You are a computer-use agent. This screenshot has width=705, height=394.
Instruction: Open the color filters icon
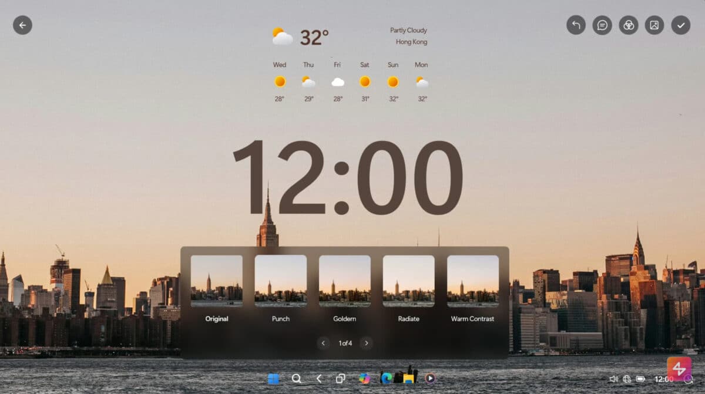point(628,25)
